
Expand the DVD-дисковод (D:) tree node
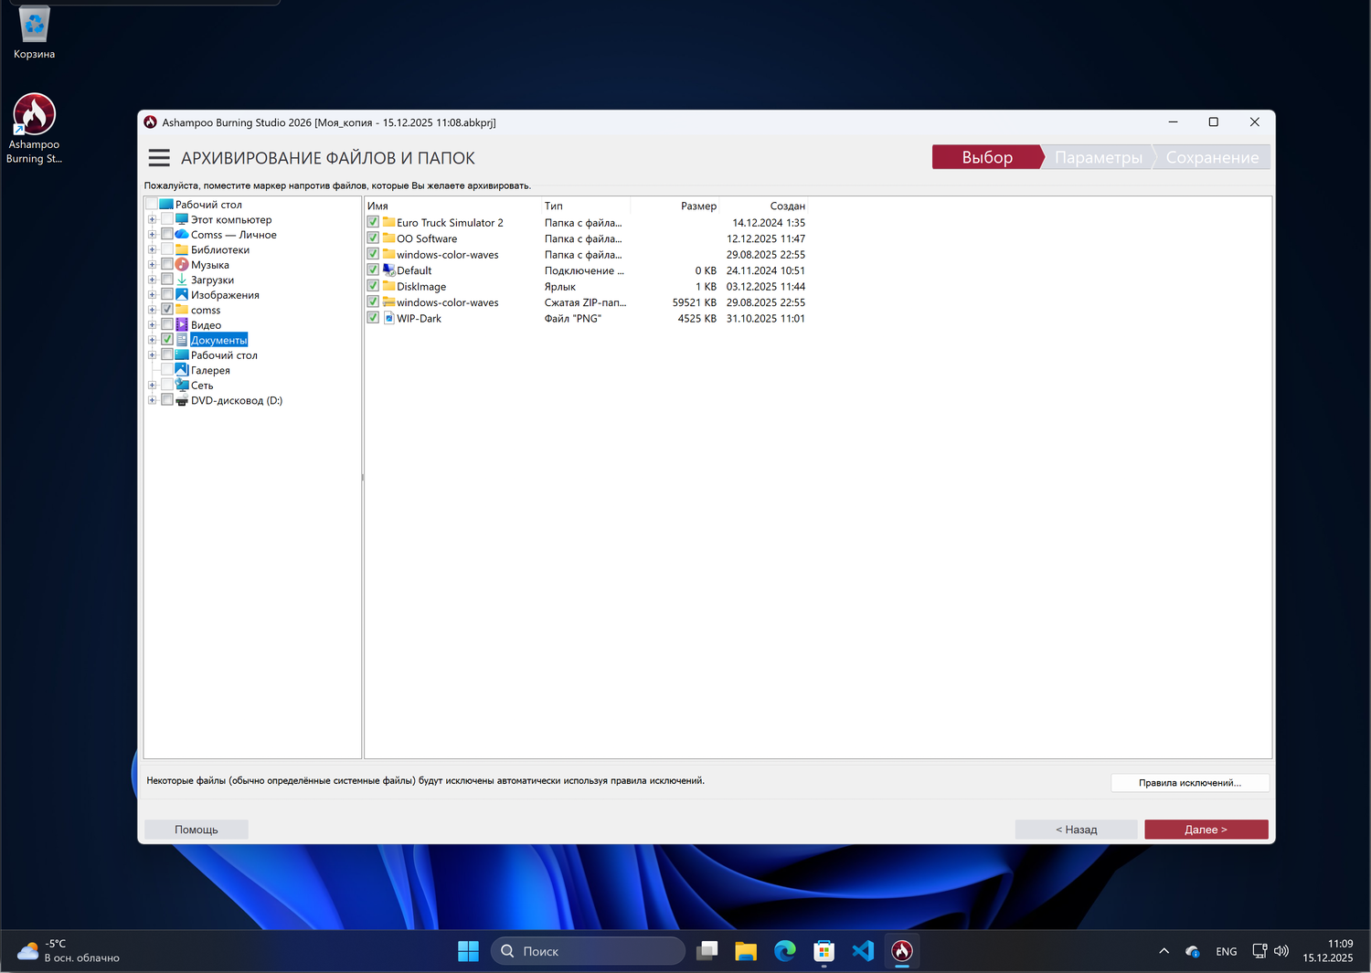tap(152, 400)
